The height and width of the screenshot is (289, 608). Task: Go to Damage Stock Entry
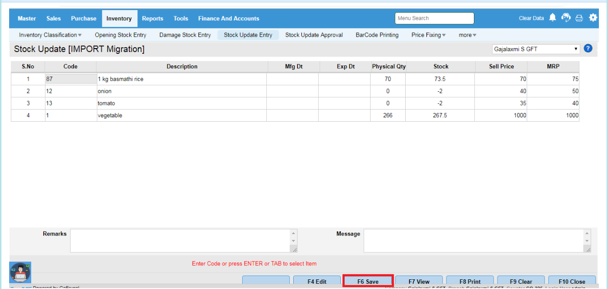[x=185, y=35]
